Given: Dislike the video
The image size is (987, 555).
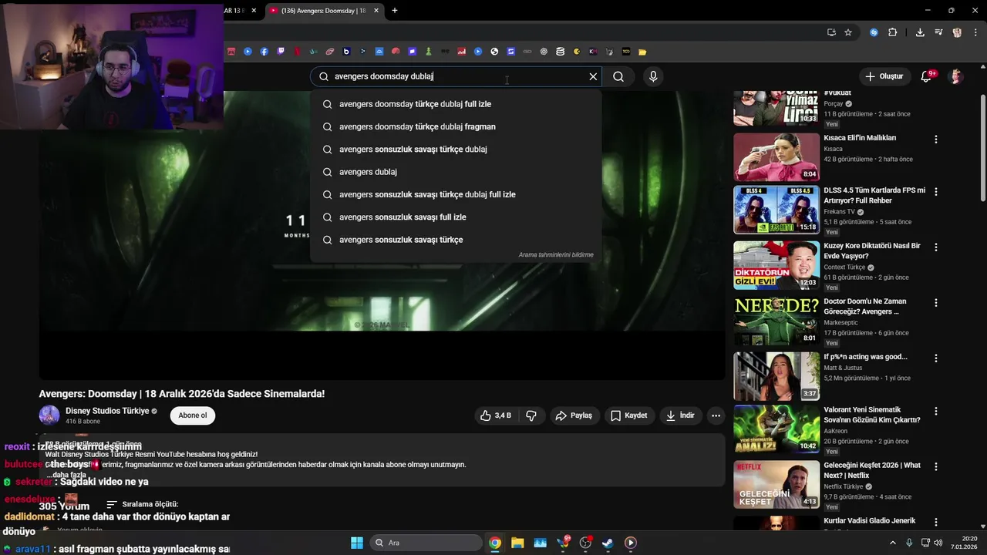Looking at the screenshot, I should coord(531,415).
